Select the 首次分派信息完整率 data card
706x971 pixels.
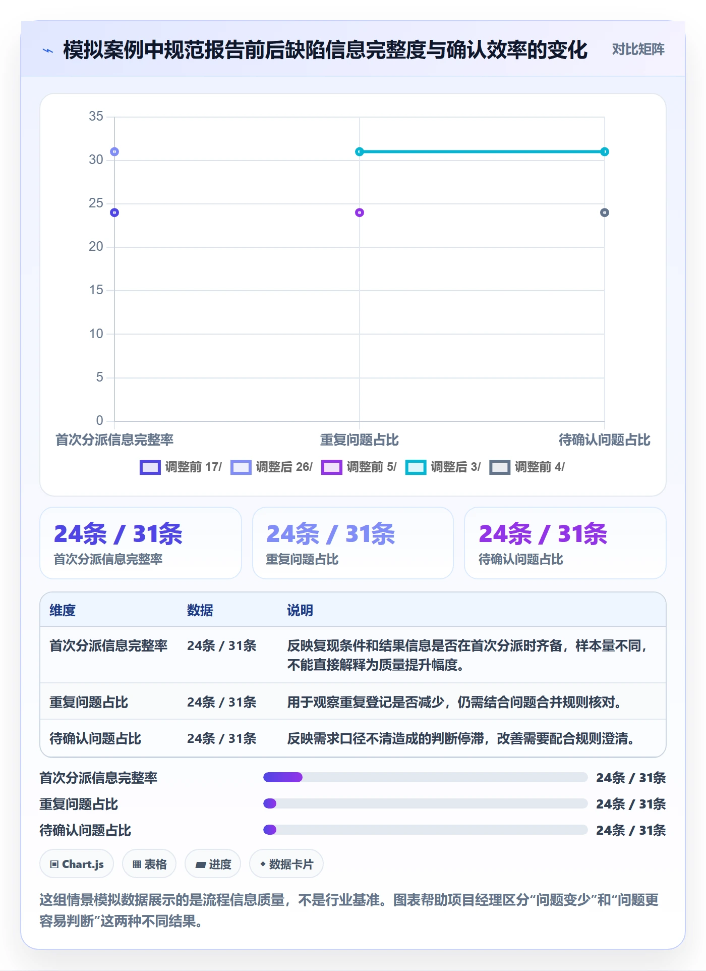[141, 543]
